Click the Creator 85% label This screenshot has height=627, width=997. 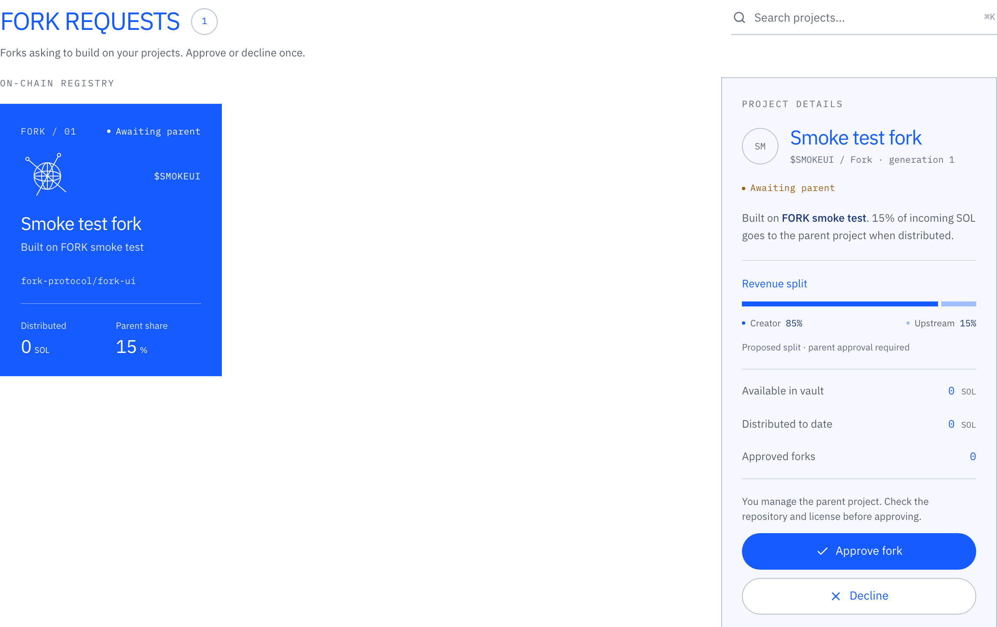coord(772,323)
